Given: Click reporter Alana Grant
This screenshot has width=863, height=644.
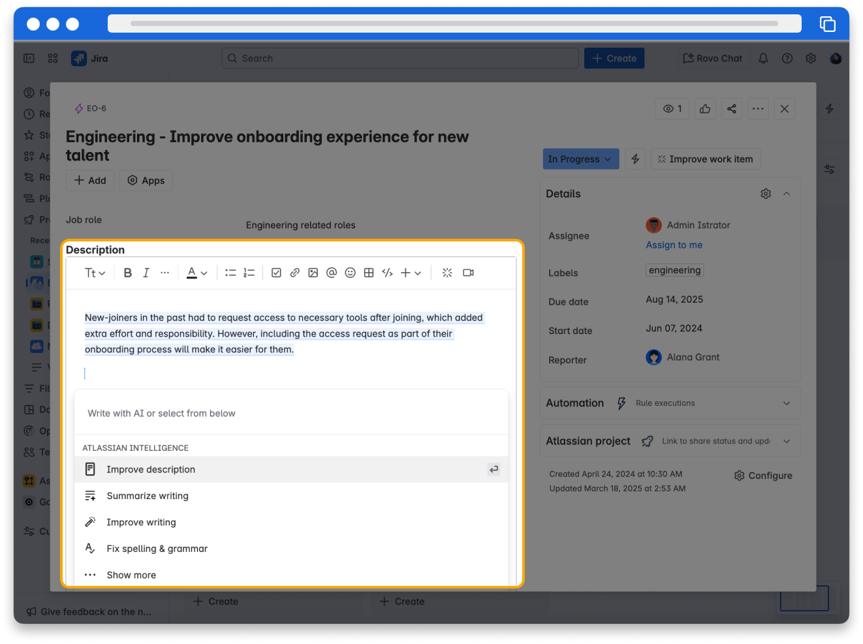Looking at the screenshot, I should [683, 357].
